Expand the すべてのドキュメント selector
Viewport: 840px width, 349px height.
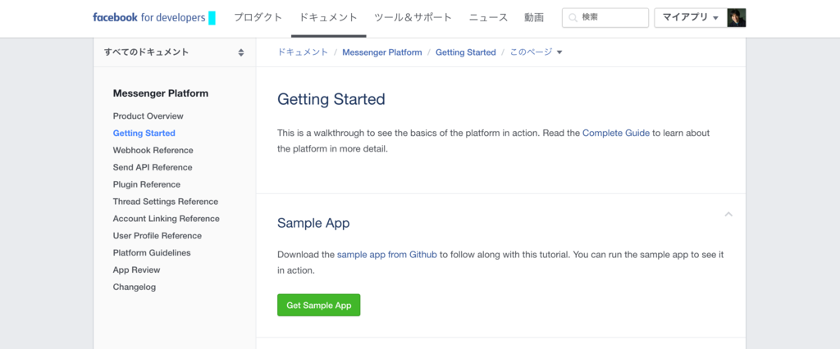tap(174, 52)
